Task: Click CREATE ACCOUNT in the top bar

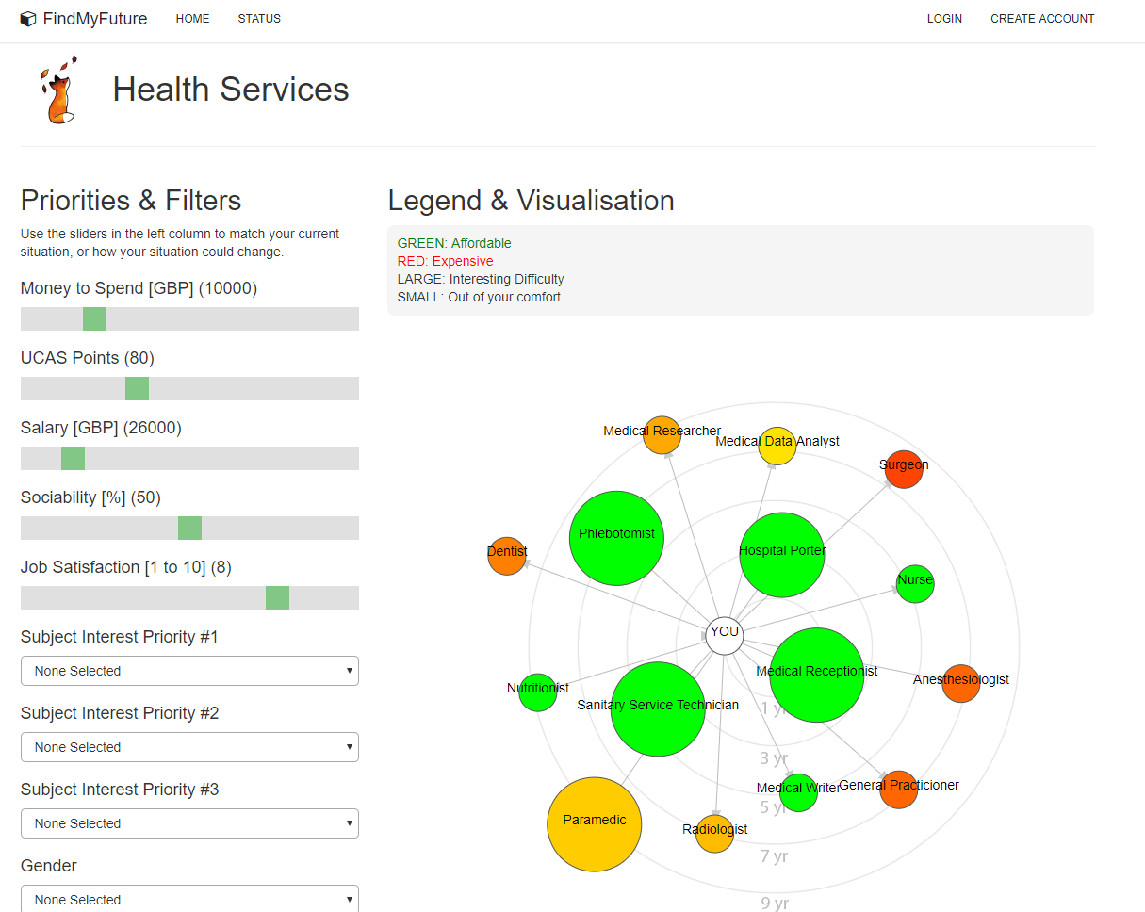Action: (x=1042, y=18)
